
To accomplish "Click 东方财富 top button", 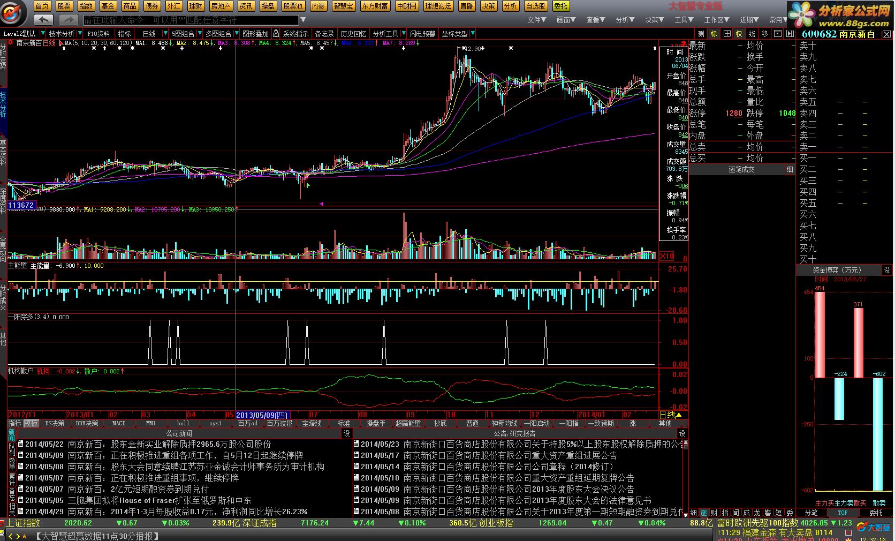I will (x=375, y=6).
